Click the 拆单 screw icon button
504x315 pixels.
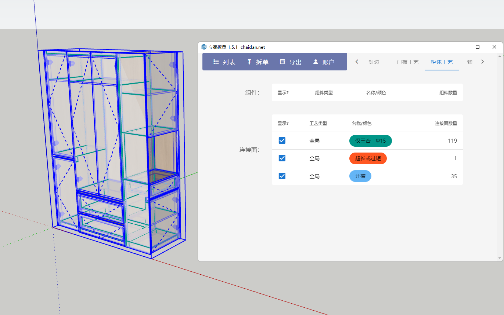click(258, 62)
